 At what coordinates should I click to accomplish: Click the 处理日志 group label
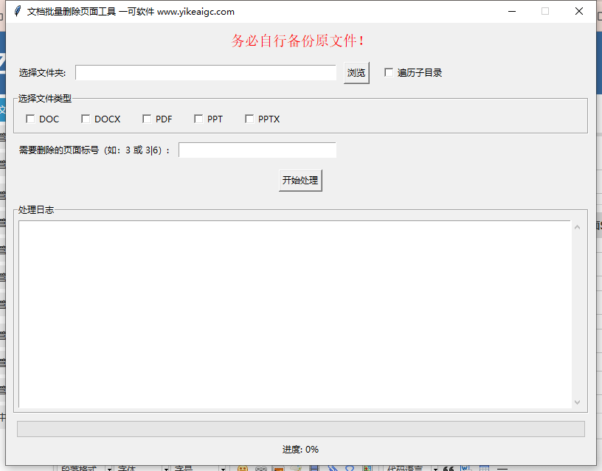(x=35, y=210)
